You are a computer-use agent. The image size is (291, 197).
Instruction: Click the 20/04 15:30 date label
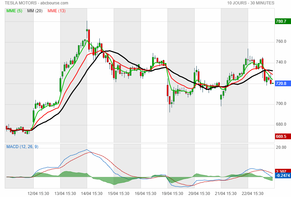point(199,194)
